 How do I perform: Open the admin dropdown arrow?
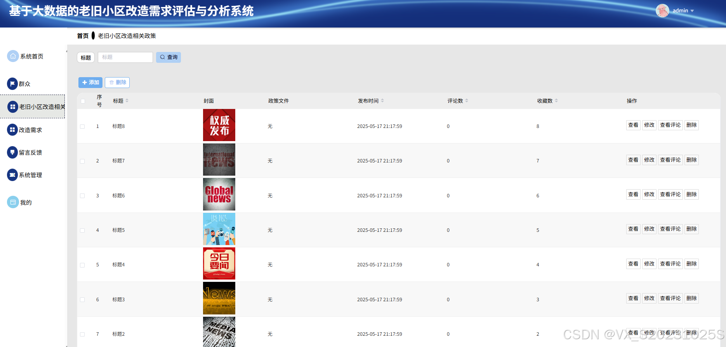[x=692, y=11]
